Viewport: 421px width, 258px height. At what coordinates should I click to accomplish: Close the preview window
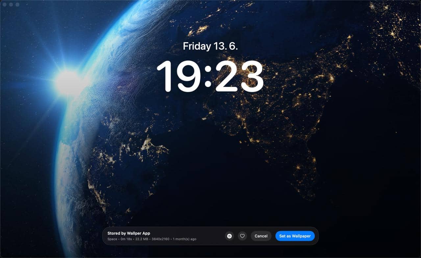tap(5, 5)
